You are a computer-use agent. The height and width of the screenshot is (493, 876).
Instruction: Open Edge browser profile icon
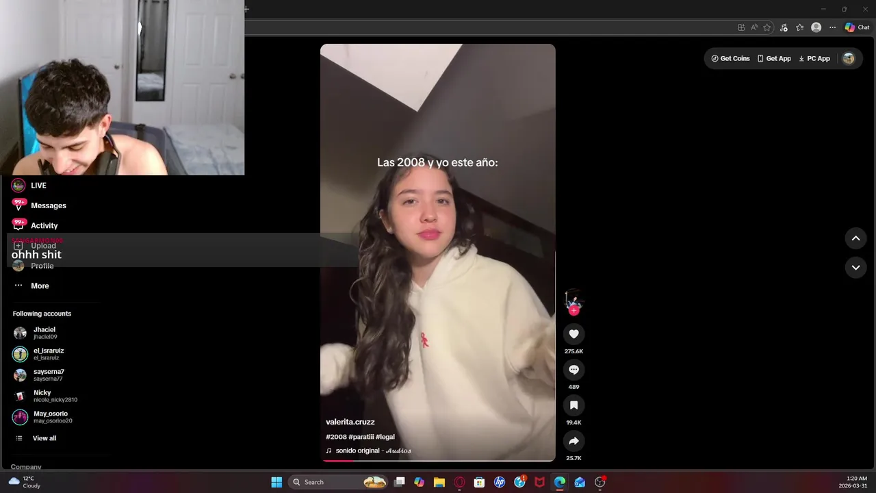(x=816, y=27)
